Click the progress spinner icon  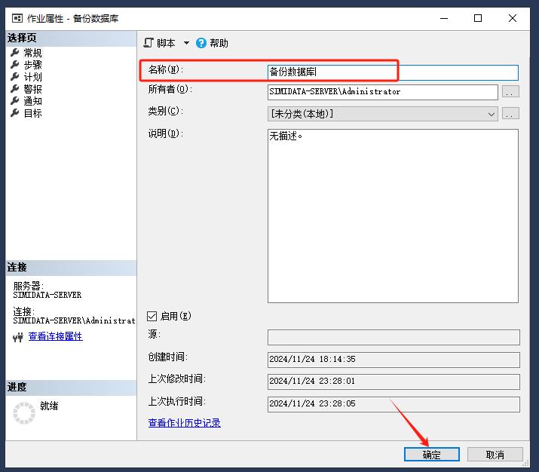click(24, 413)
